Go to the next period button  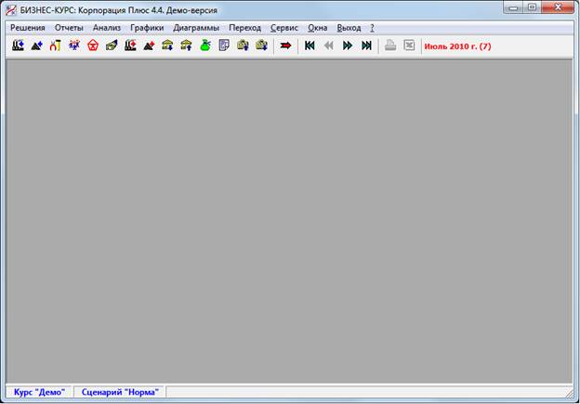pos(348,46)
